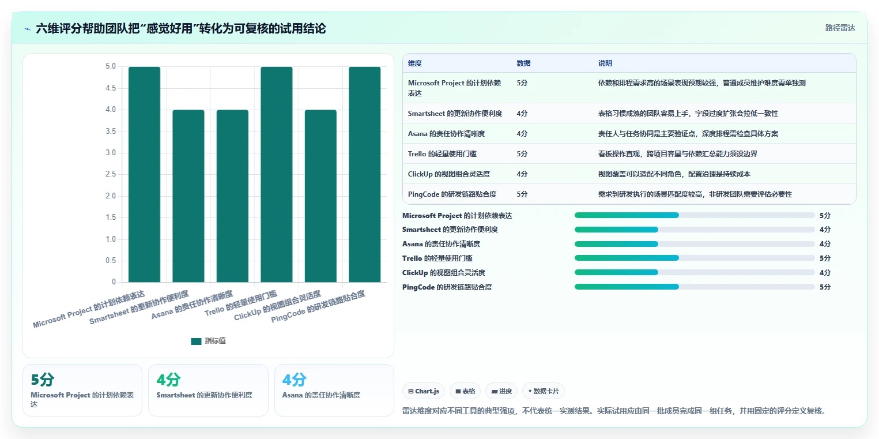This screenshot has width=879, height=439.
Task: Click the 表格 tag button
Action: 465,391
